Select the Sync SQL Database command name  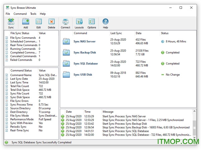pyautogui.click(x=86, y=64)
